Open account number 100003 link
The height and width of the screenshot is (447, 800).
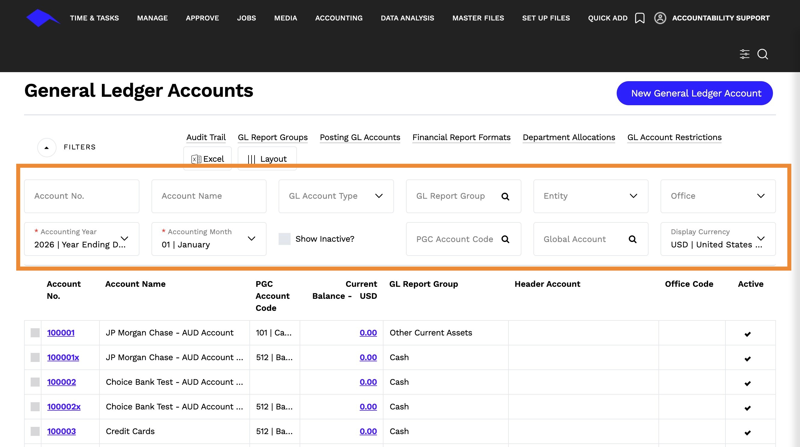(62, 431)
